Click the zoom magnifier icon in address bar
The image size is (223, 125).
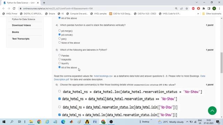176,8
